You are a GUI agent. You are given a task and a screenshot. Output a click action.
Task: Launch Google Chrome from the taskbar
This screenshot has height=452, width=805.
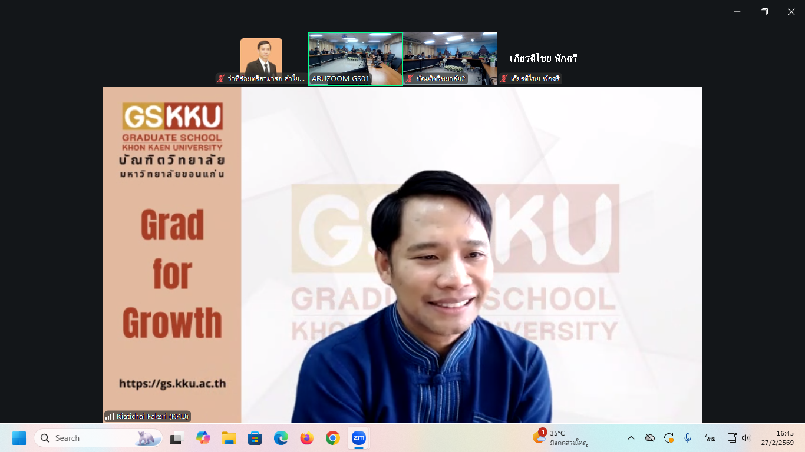pos(333,438)
